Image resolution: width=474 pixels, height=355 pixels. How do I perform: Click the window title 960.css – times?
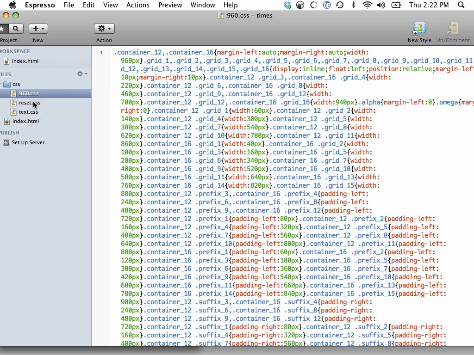pos(249,15)
